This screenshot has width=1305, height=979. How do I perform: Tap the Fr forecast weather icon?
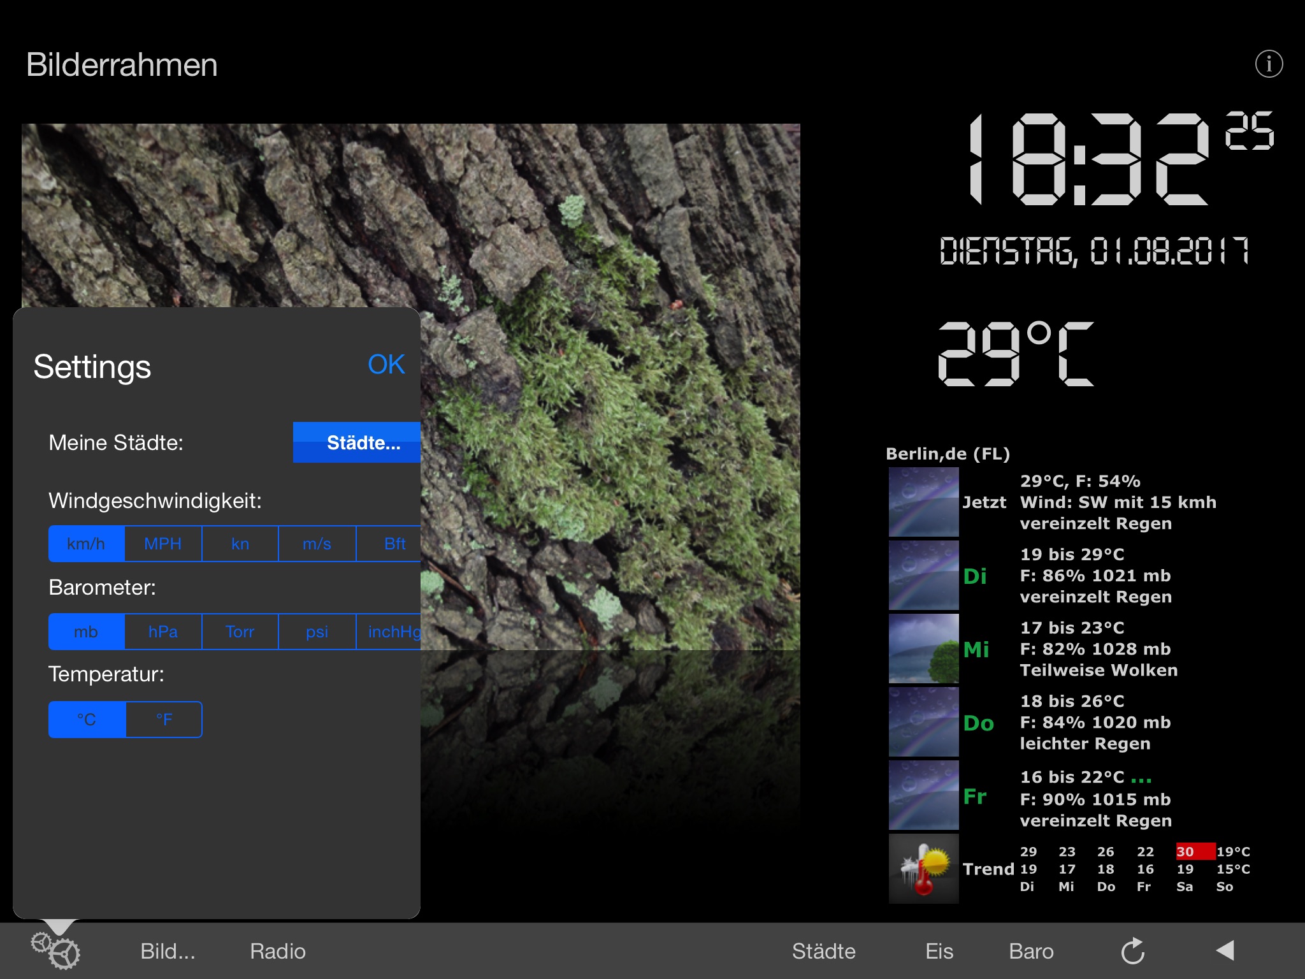coord(923,795)
